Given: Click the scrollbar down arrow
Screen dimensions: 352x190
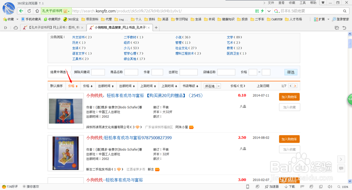Looking at the screenshot, I should point(350,181).
